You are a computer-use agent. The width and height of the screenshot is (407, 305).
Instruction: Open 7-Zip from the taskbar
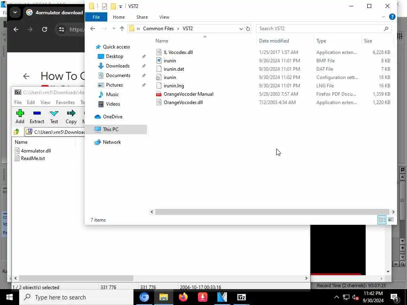point(241,297)
